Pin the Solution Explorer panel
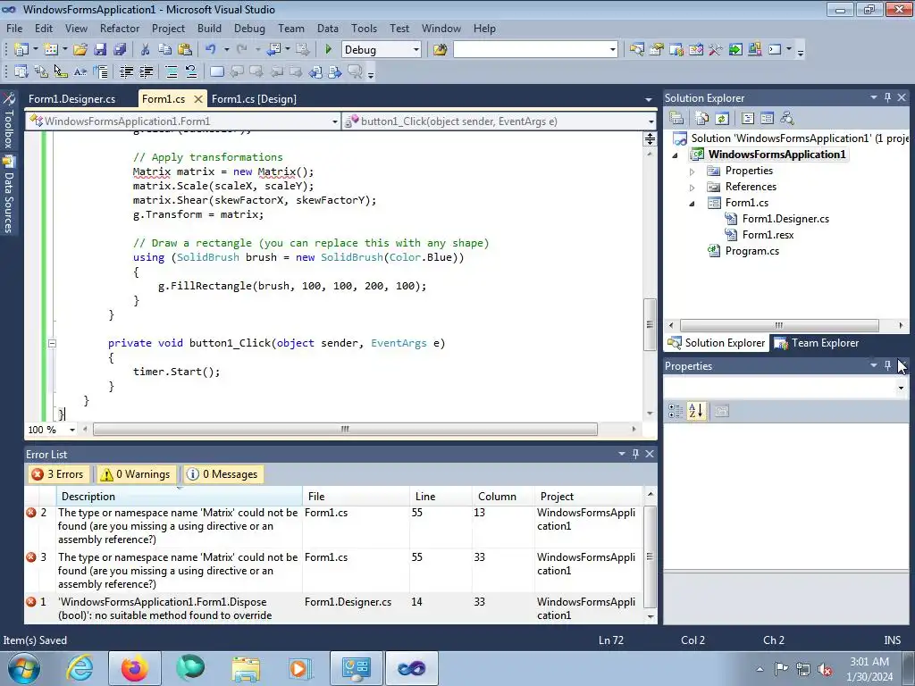This screenshot has height=686, width=915. click(887, 98)
